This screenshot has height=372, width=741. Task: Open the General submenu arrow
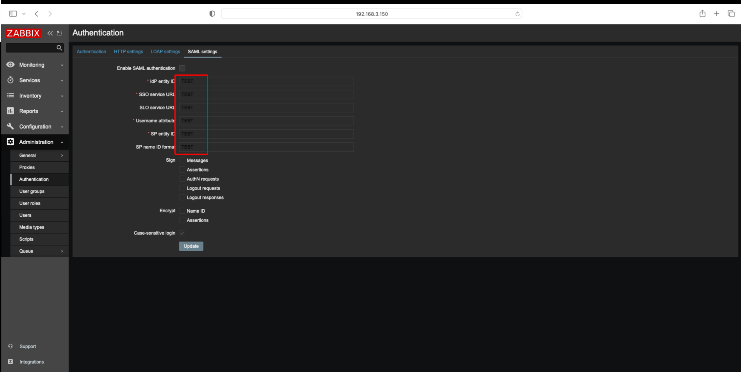click(x=62, y=156)
